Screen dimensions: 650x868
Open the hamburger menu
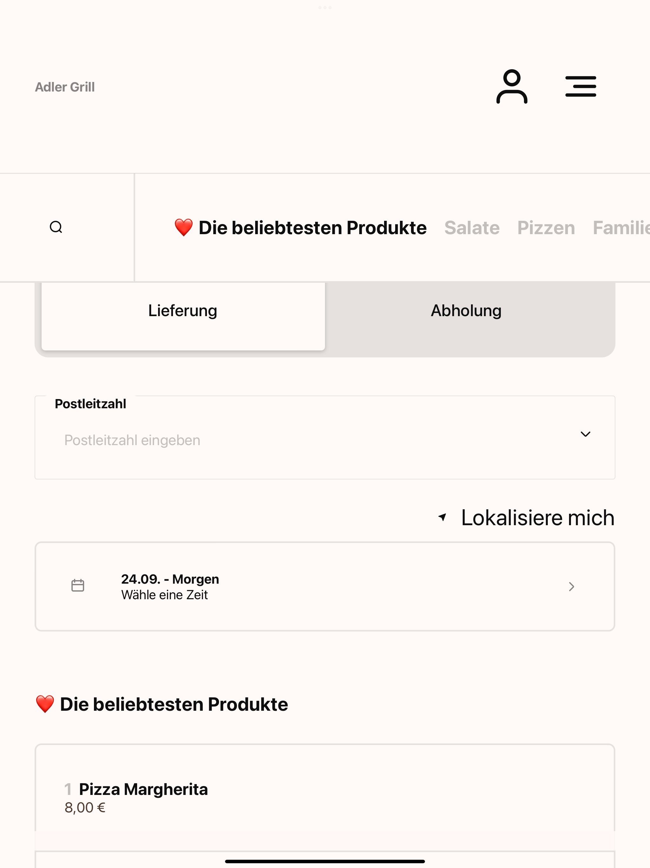(580, 86)
